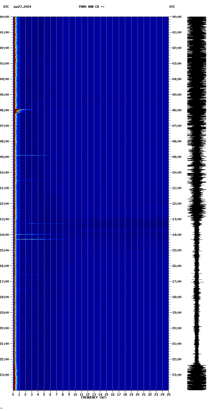This screenshot has width=208, height=411.
Task: Click the thin white streak after 13:00
Action: (x=41, y=223)
